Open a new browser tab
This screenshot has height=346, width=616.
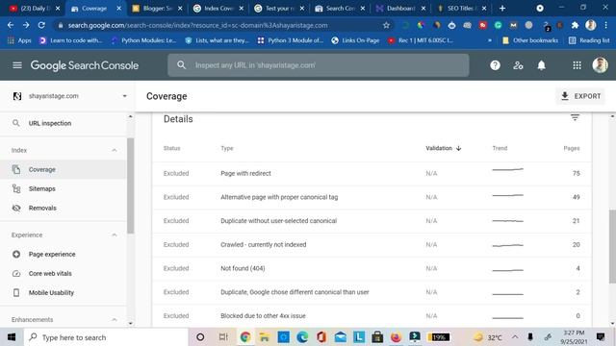[x=502, y=8]
